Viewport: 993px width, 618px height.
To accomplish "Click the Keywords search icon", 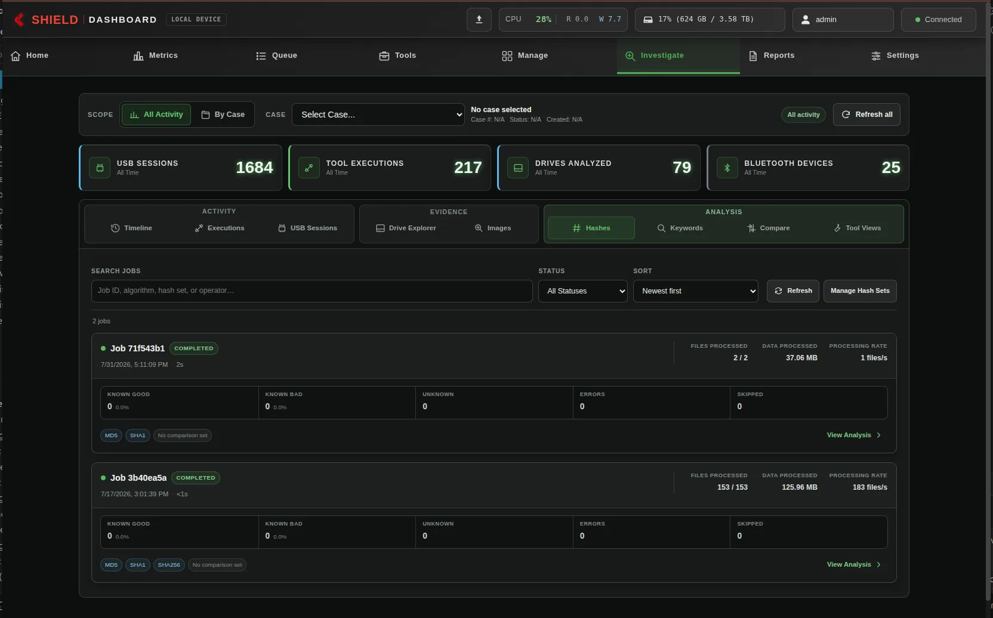I will (x=661, y=228).
